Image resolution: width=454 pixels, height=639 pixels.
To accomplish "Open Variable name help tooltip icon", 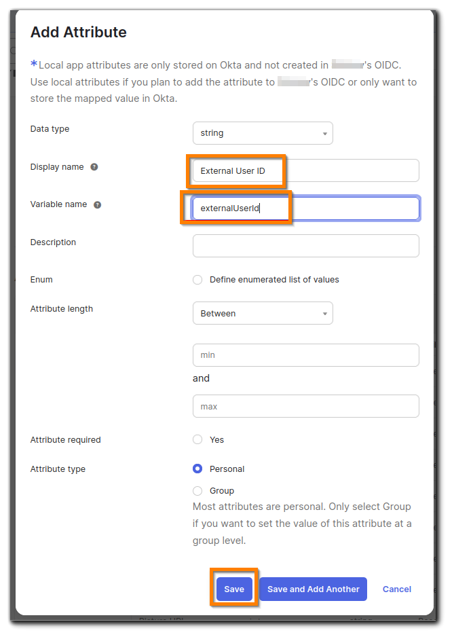I will (x=97, y=204).
